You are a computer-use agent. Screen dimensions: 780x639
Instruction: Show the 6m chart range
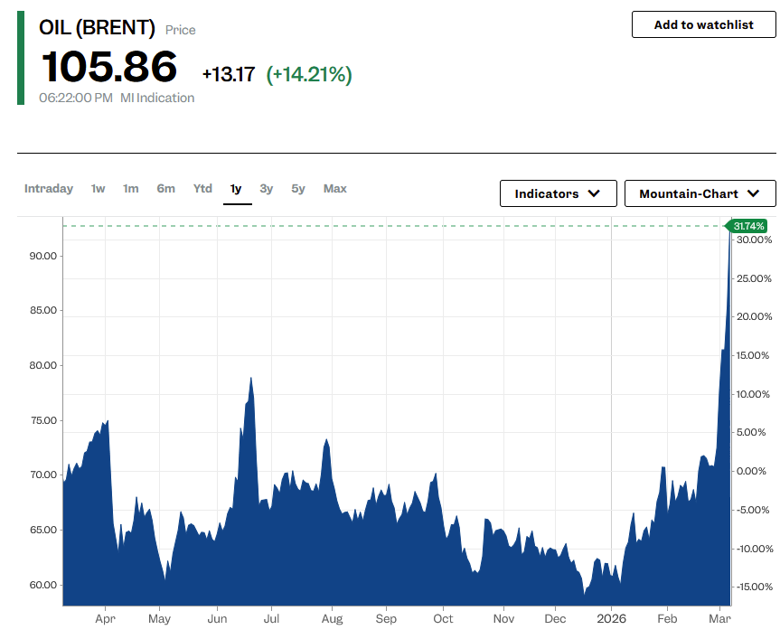165,189
